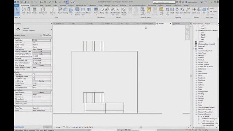Collapse the Graphics properties section
Image resolution: width=233 pixels, height=131 pixels.
[51, 38]
